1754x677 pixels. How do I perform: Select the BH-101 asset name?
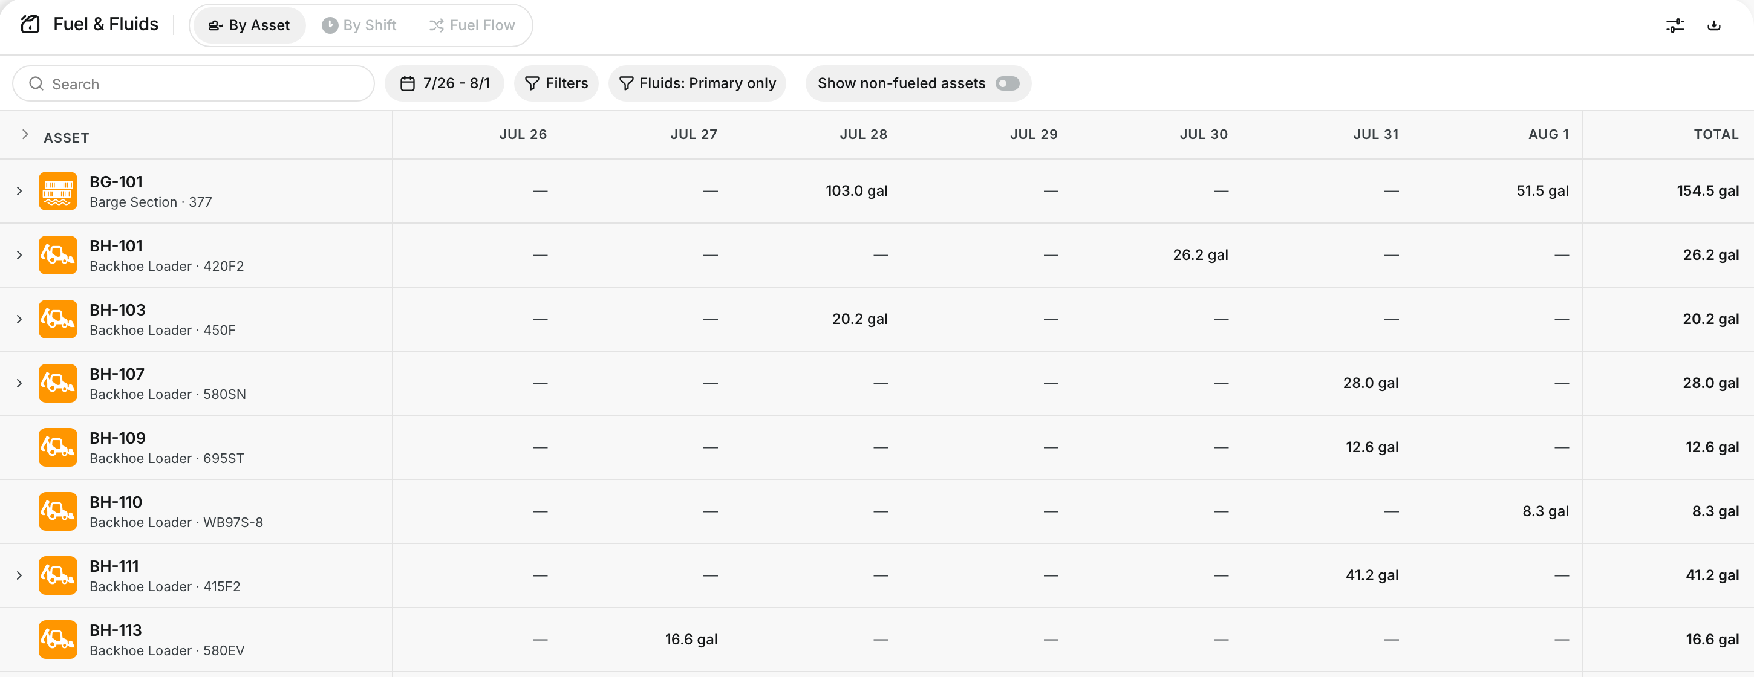click(116, 245)
